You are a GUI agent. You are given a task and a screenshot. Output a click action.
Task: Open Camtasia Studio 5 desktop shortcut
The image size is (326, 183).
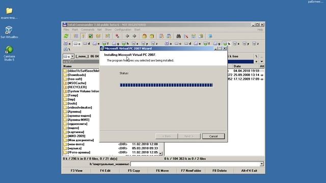tap(9, 53)
